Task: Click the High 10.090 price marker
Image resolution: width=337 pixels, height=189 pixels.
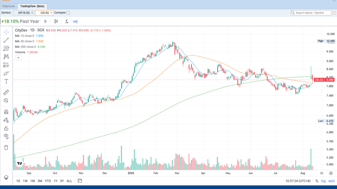Action: tap(326, 41)
